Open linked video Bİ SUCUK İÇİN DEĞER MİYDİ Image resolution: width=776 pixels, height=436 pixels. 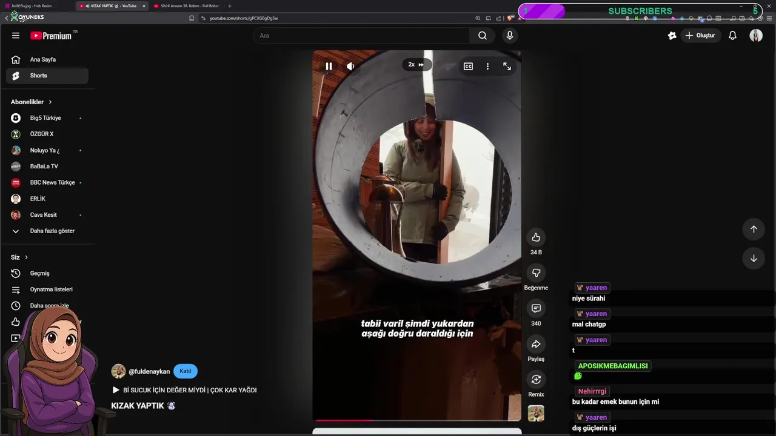(x=184, y=390)
